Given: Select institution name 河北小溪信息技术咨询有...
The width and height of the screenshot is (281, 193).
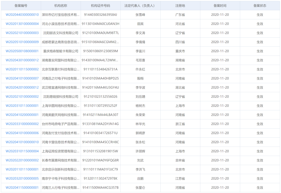Looking at the screenshot, I should pos(61,24).
